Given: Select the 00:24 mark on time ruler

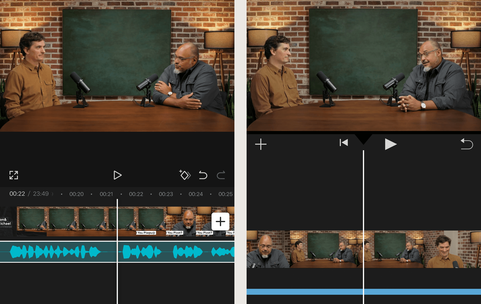Looking at the screenshot, I should click(x=196, y=194).
